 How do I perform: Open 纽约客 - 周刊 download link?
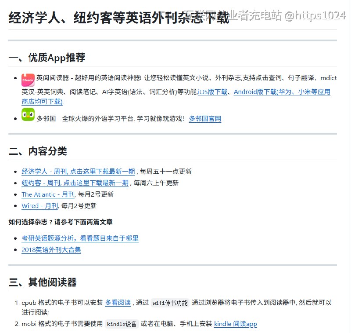coord(75,183)
